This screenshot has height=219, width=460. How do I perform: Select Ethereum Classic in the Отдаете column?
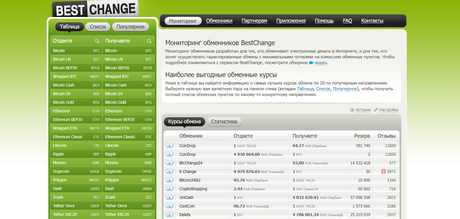click(76, 137)
